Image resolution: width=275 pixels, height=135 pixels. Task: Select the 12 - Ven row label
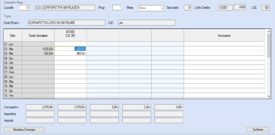13,95
